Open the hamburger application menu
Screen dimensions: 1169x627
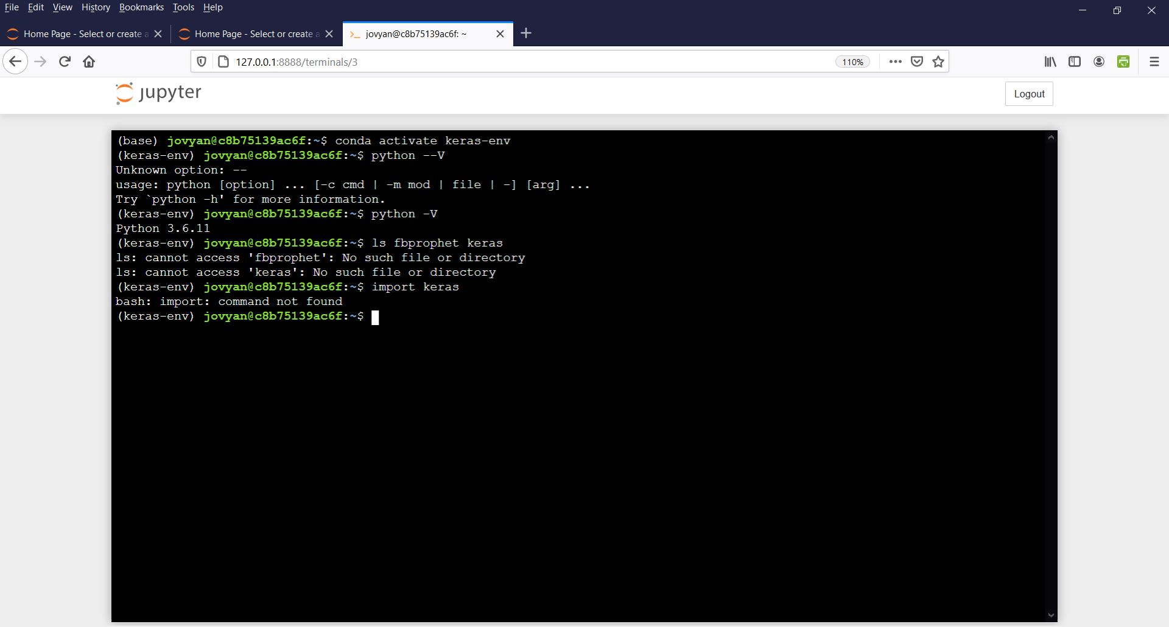point(1154,61)
